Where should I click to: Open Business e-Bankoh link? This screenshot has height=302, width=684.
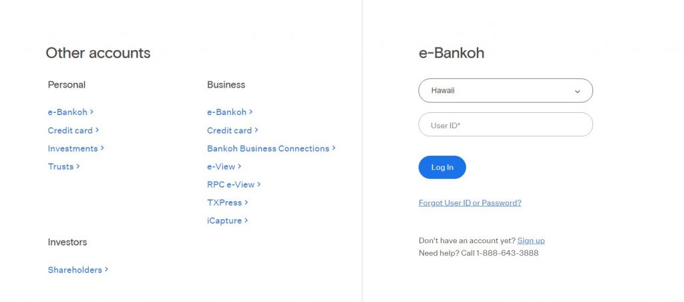click(230, 112)
